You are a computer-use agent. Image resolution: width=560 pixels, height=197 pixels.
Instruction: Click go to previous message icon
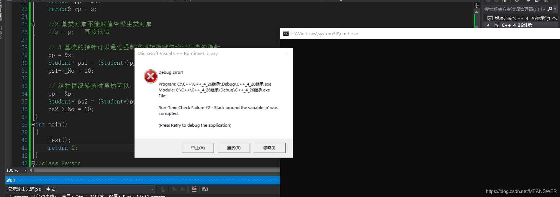[174, 189]
